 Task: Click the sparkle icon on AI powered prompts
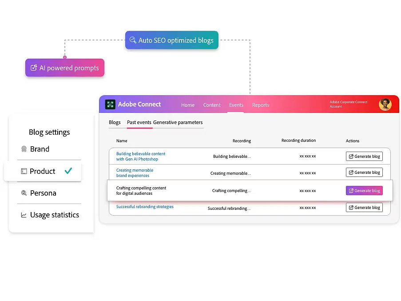coord(33,68)
